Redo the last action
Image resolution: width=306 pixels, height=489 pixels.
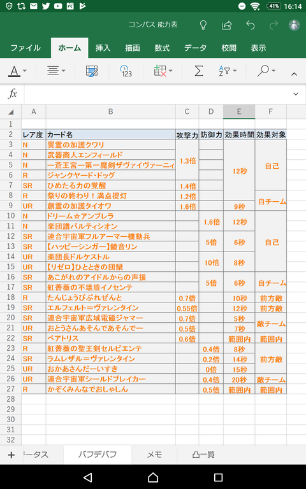click(x=273, y=25)
